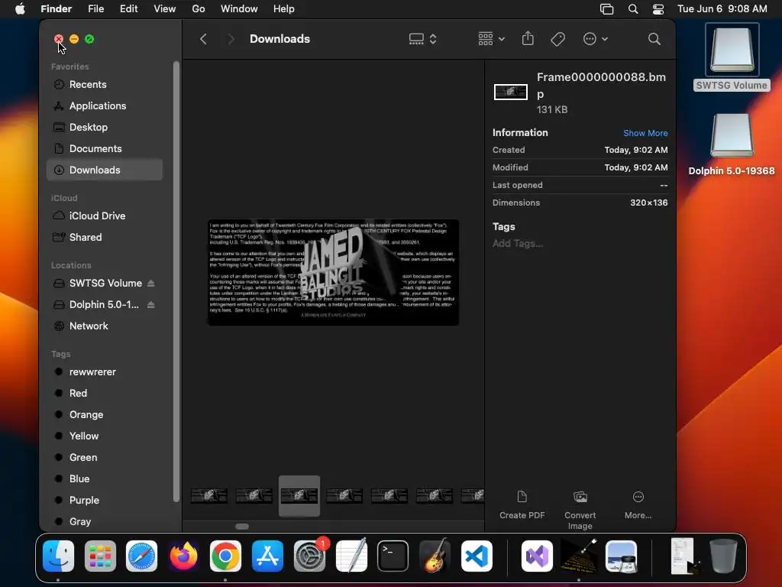Click the menu bar date and time
This screenshot has height=587, width=782.
[x=722, y=9]
